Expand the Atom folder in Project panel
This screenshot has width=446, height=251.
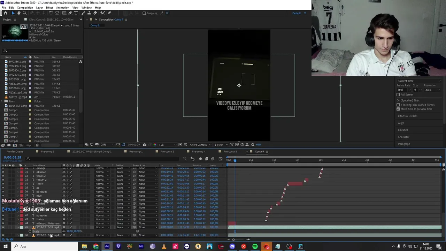point(2,101)
